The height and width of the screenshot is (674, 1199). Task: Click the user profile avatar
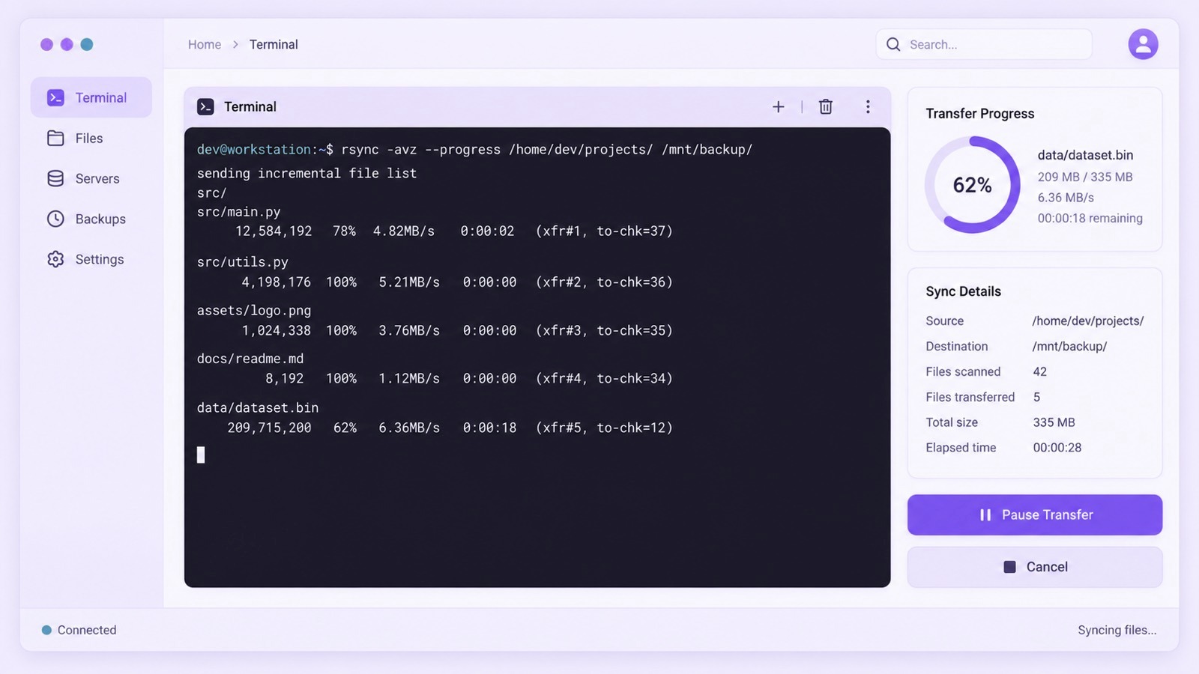pyautogui.click(x=1143, y=44)
